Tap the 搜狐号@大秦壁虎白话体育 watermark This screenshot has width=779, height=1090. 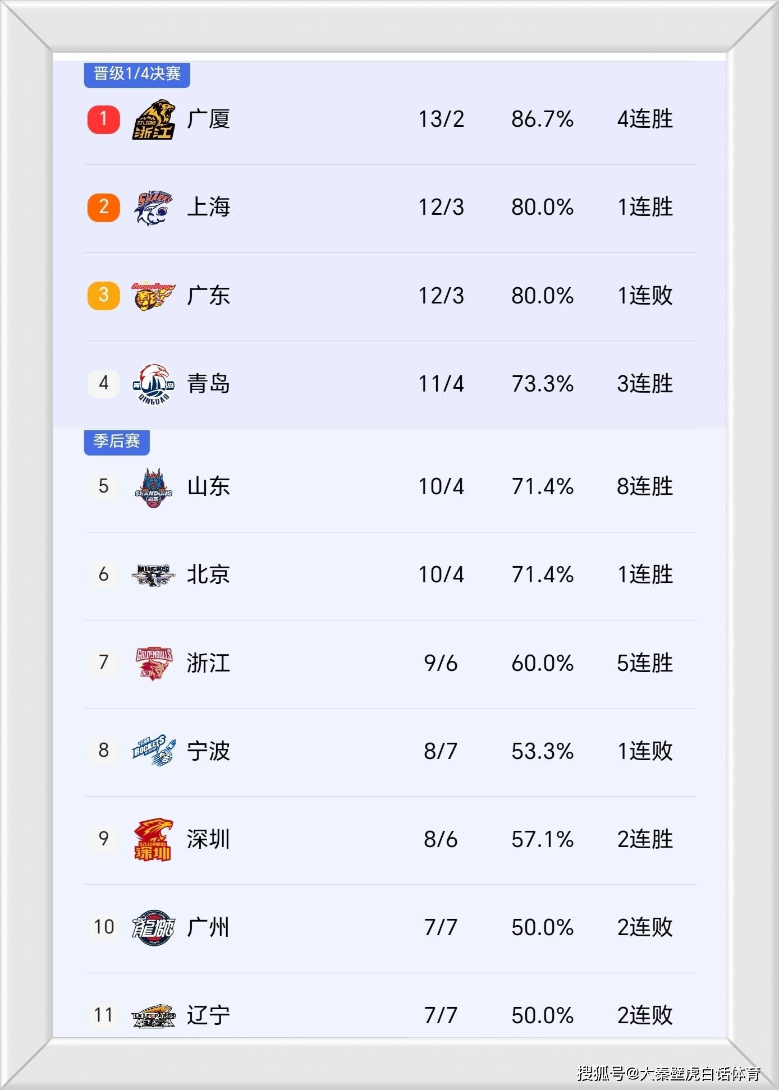[668, 1074]
